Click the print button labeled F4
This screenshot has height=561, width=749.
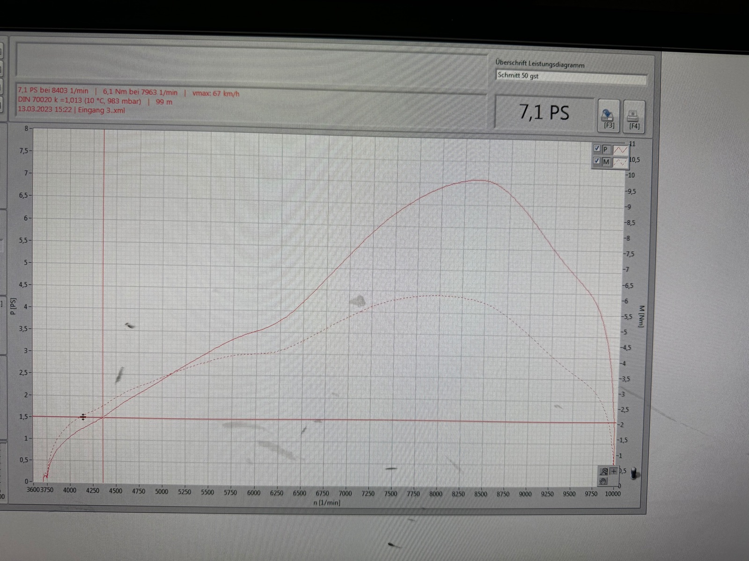[633, 117]
